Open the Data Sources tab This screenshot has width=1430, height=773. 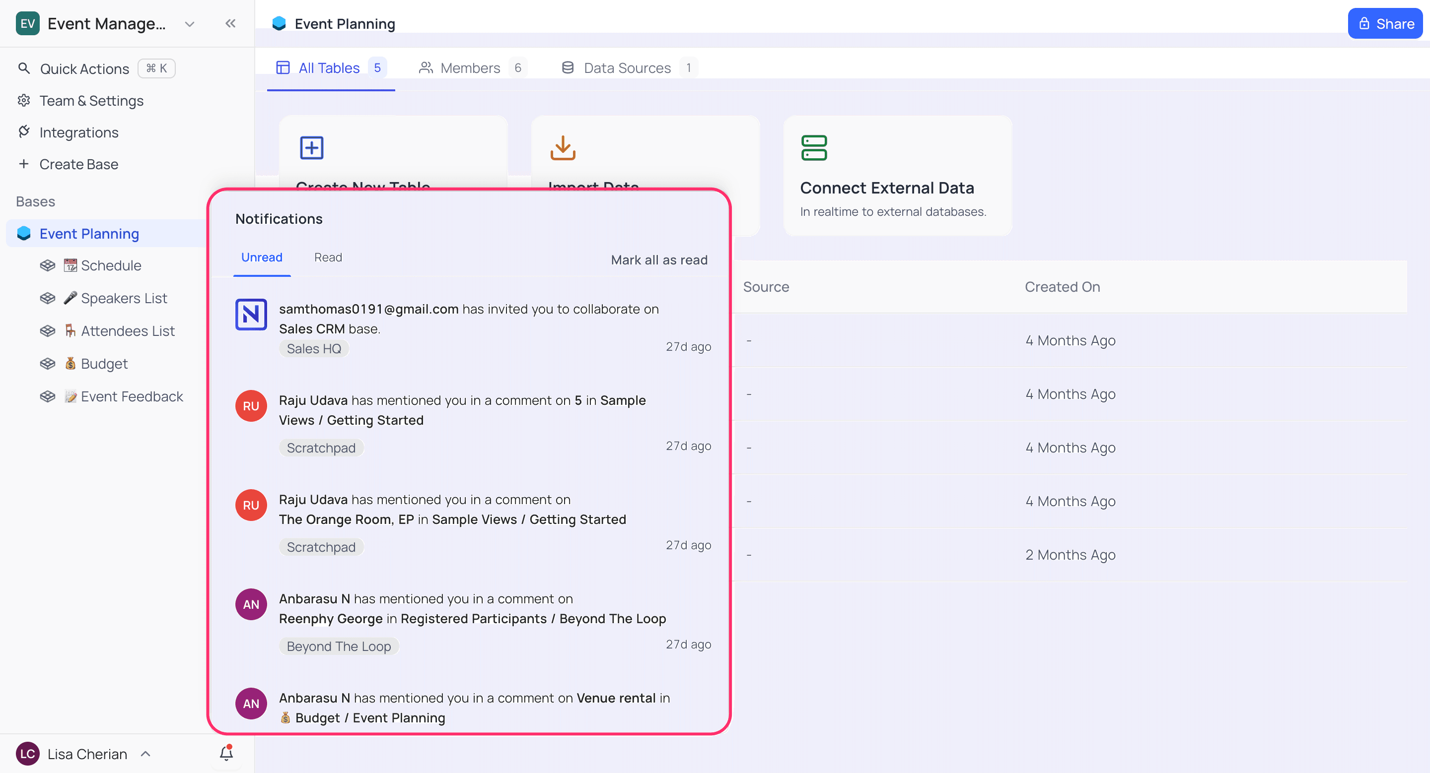tap(627, 67)
